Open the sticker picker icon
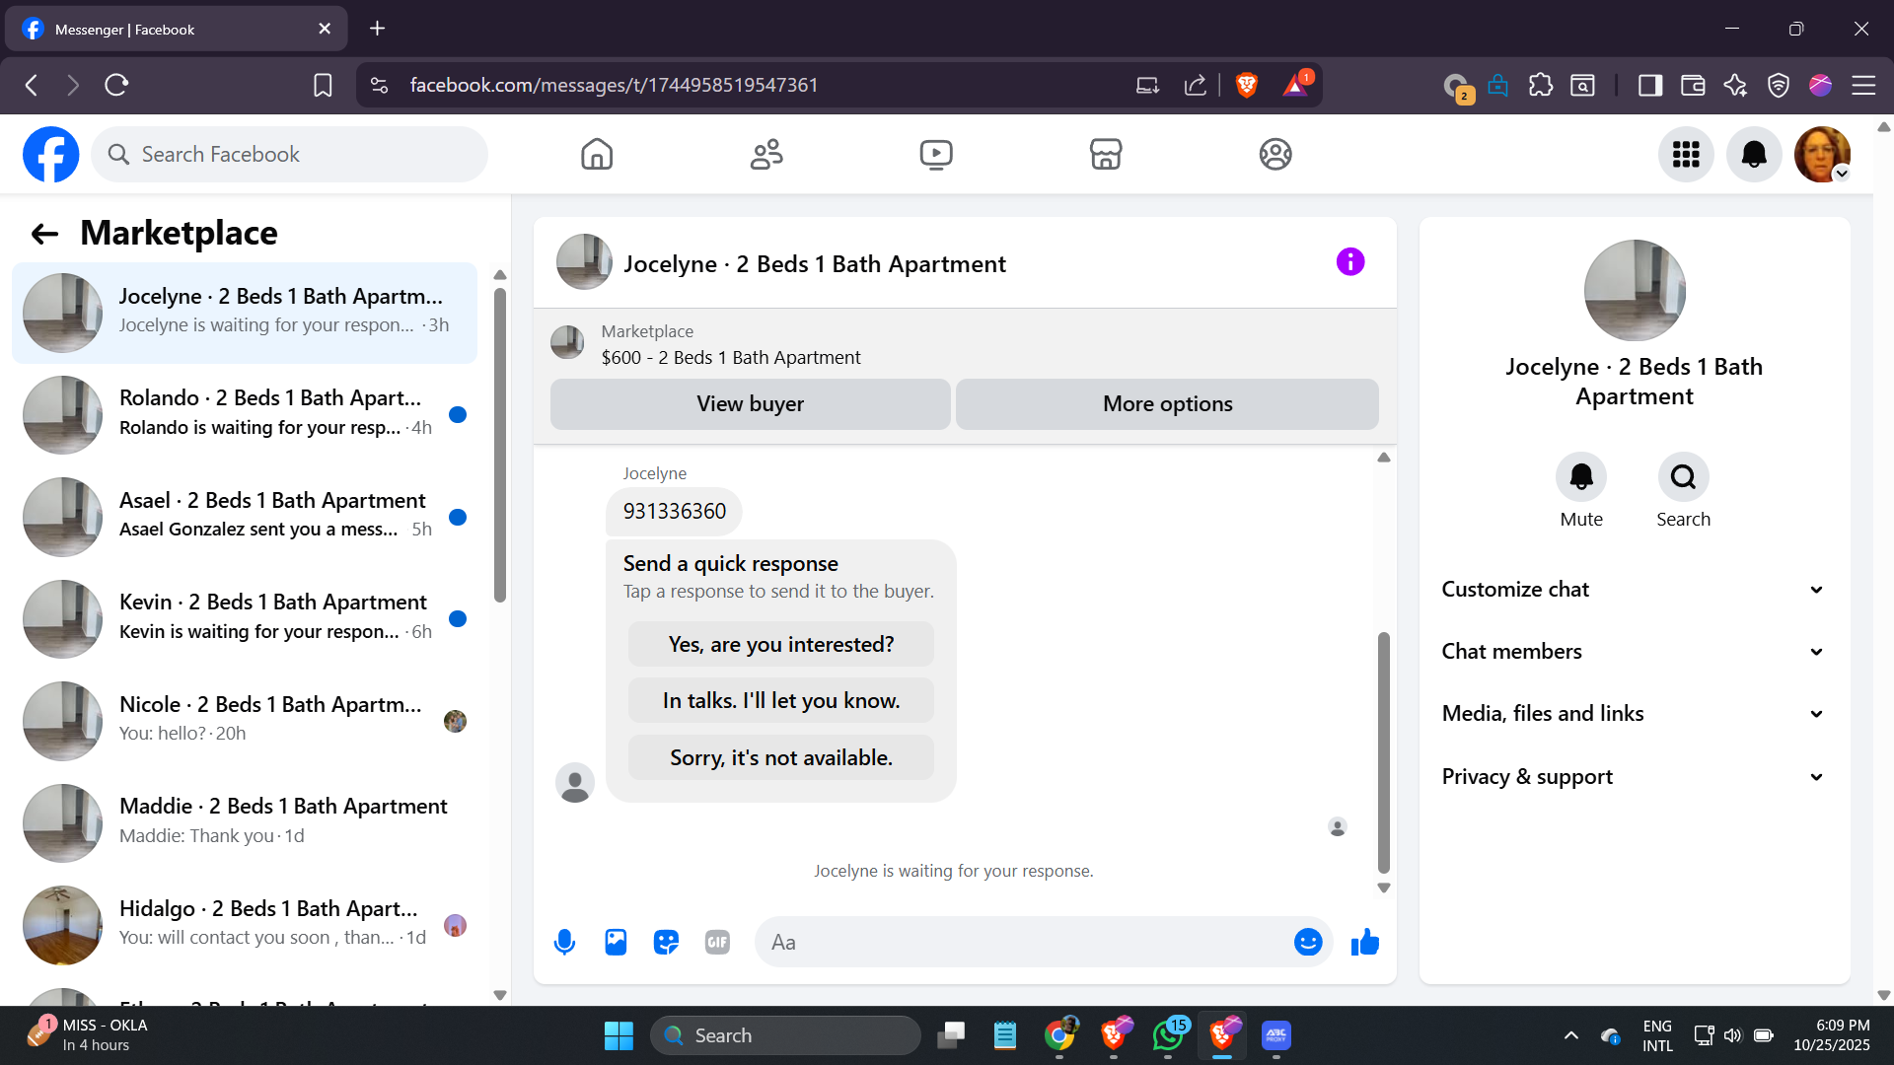1894x1065 pixels. click(x=667, y=943)
